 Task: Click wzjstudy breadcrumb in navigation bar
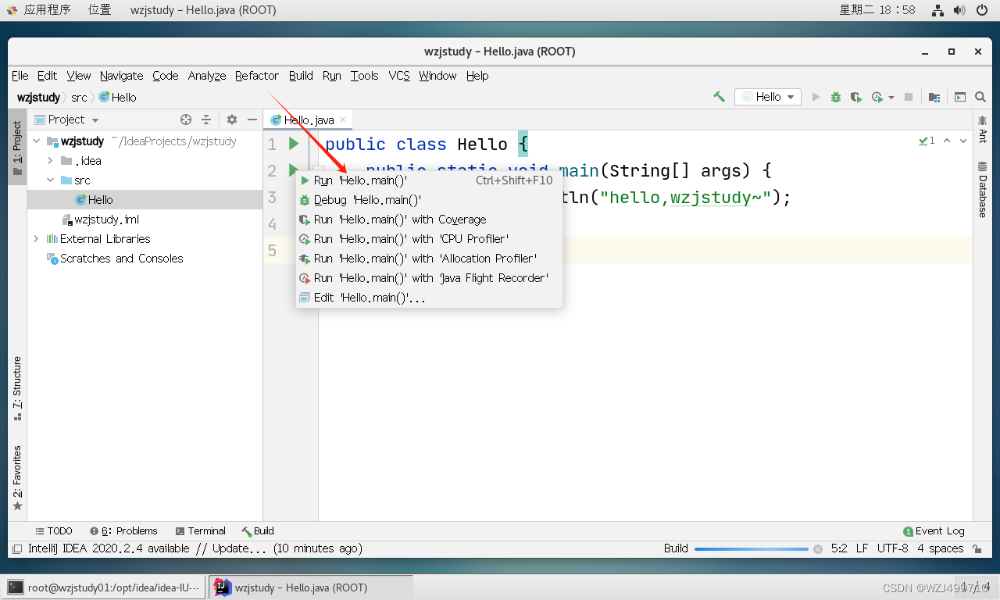click(x=38, y=98)
